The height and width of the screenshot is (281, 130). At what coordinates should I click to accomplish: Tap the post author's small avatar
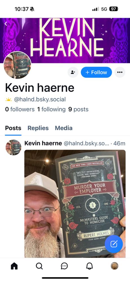14,147
